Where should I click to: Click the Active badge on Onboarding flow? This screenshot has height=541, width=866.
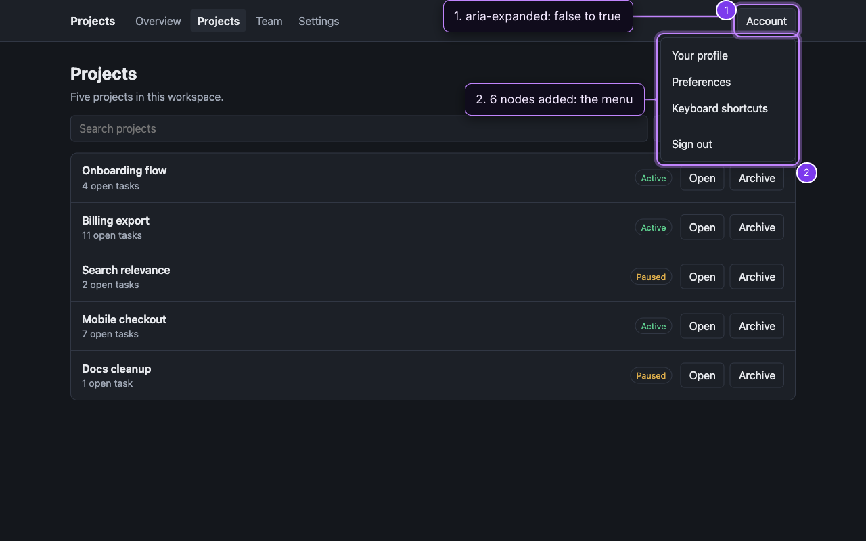coord(654,178)
